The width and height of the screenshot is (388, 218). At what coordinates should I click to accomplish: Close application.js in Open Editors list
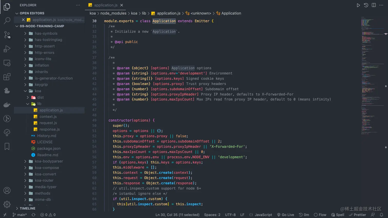pos(23,20)
